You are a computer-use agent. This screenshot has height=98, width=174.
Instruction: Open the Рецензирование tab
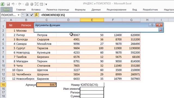pyautogui.click(x=117, y=10)
